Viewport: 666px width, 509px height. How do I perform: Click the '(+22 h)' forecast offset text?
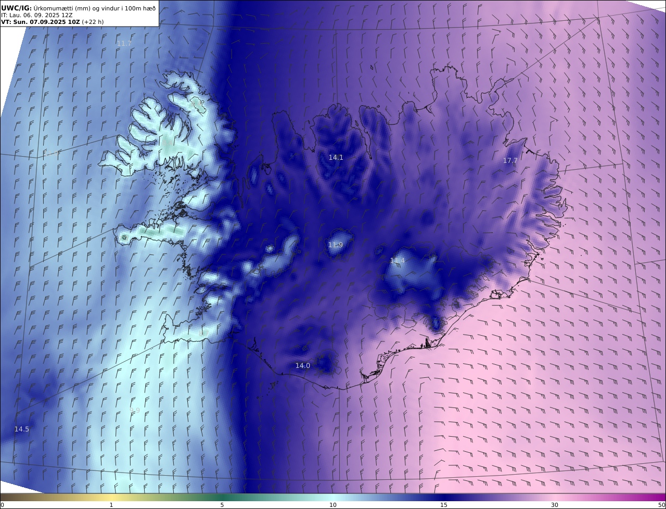(93, 22)
